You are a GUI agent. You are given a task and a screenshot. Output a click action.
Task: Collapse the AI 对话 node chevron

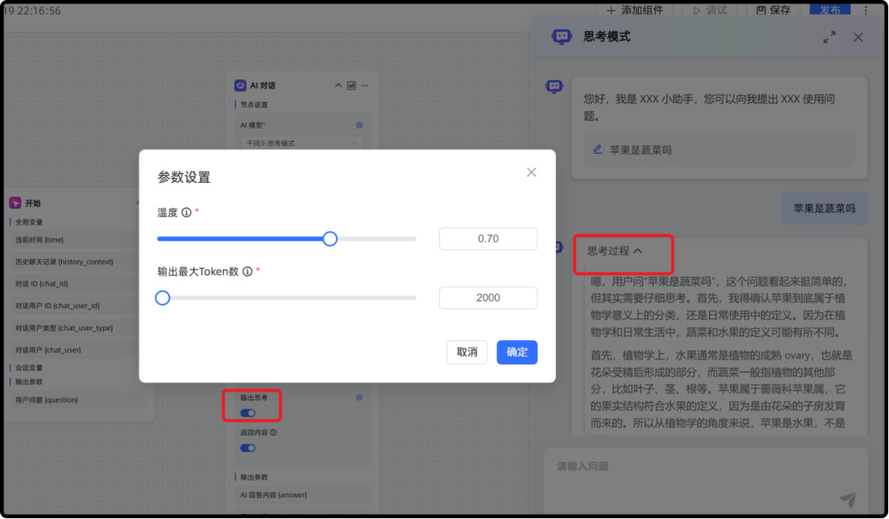(338, 86)
